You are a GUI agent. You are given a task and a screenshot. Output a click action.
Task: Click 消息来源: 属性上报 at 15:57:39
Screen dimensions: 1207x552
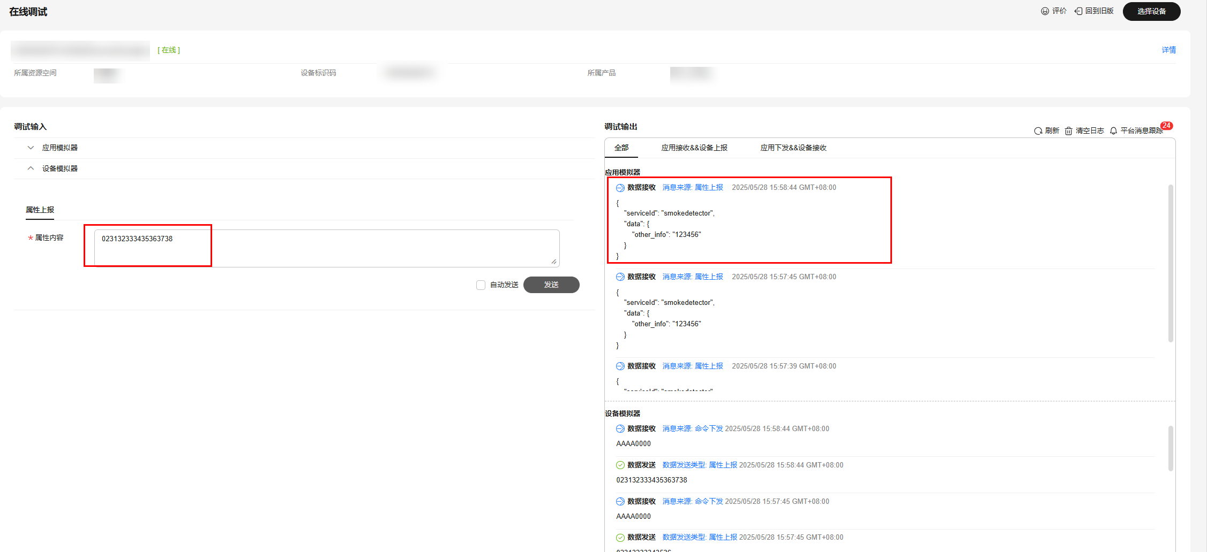(693, 366)
